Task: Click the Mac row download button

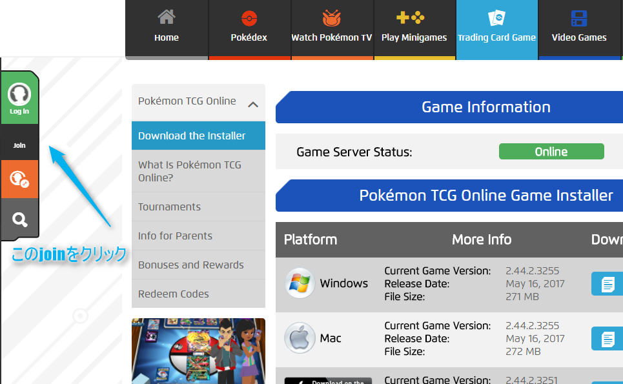Action: 607,338
